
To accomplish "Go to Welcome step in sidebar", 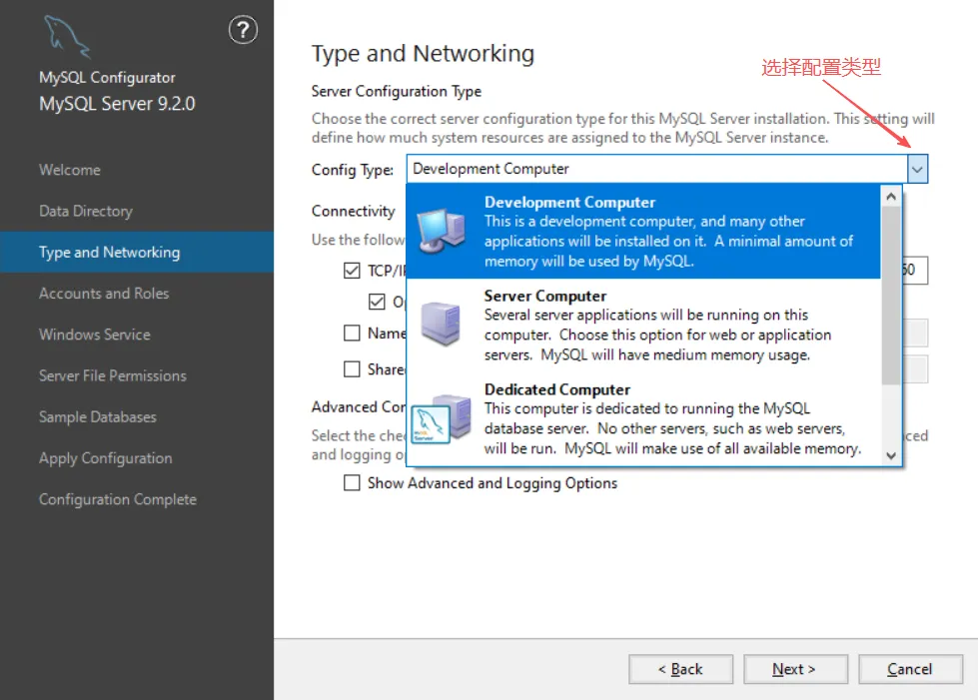I will tap(69, 170).
